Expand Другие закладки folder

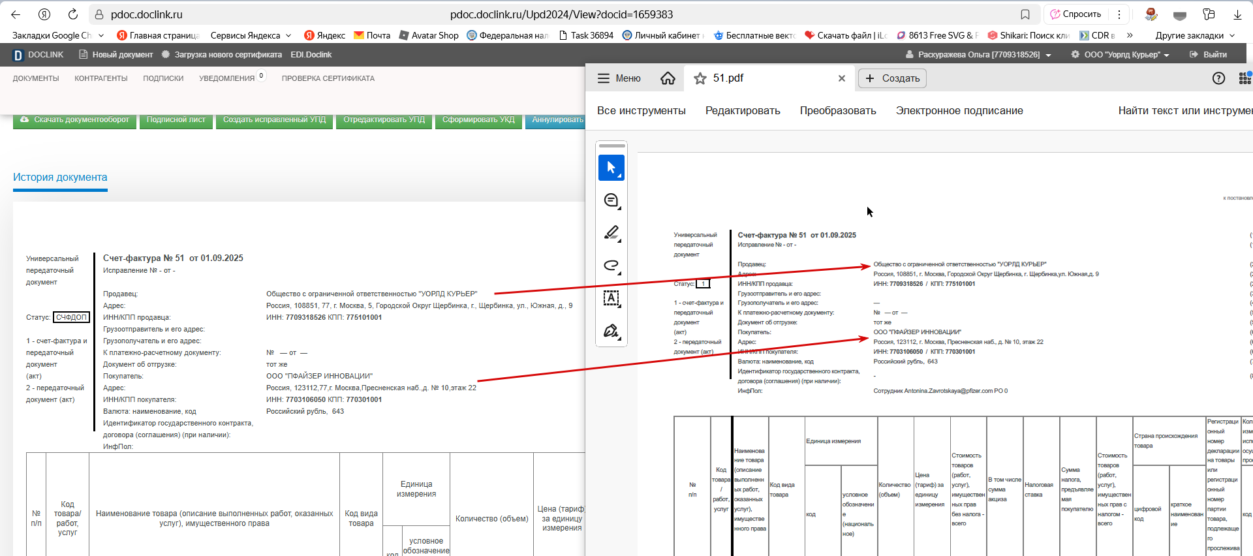tap(1195, 35)
